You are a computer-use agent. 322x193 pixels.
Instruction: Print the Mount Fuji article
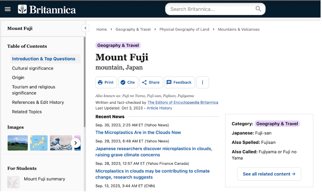pos(106,82)
